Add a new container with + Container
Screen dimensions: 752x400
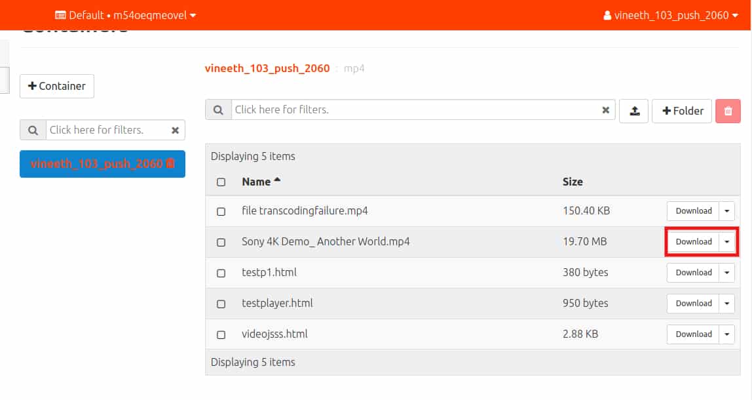57,86
